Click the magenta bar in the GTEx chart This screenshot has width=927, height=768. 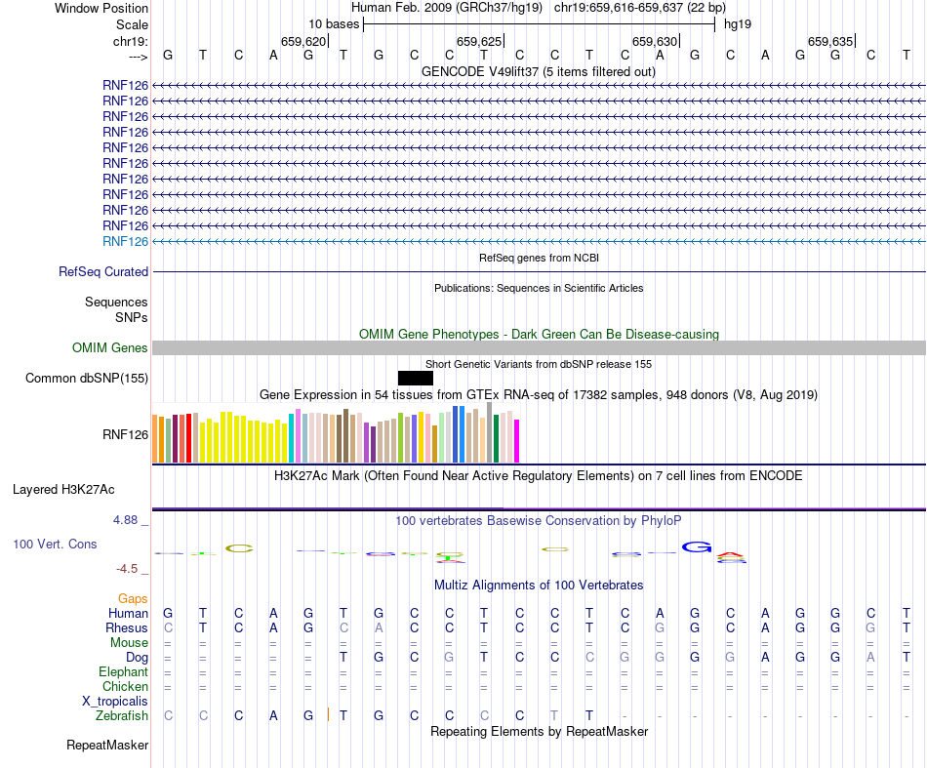point(517,441)
